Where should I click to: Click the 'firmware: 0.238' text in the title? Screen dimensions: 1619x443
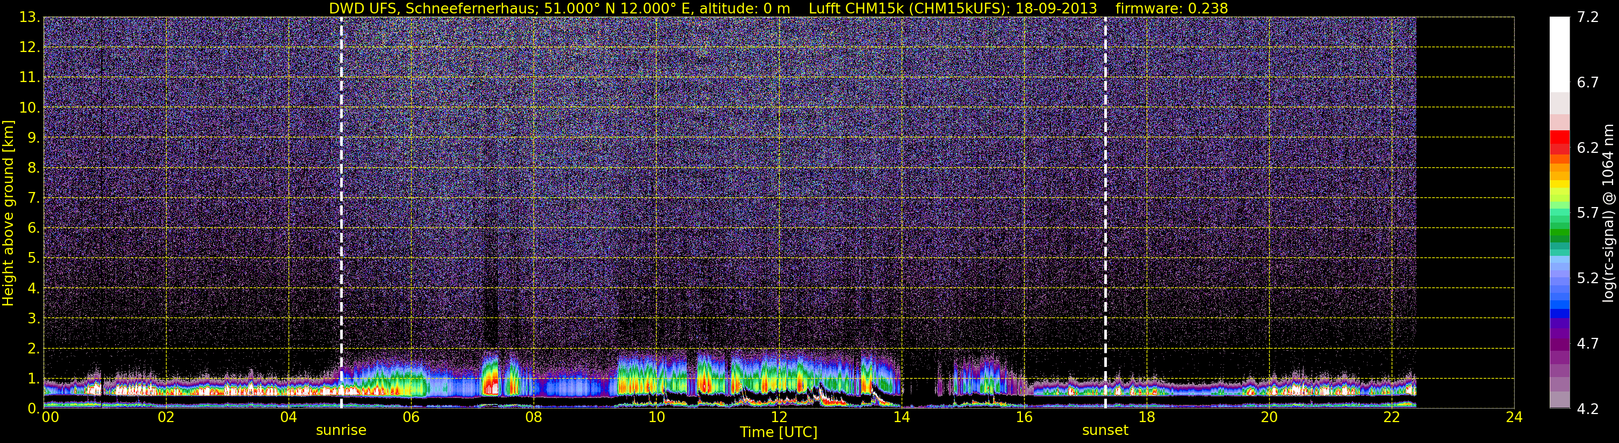(x=1171, y=8)
